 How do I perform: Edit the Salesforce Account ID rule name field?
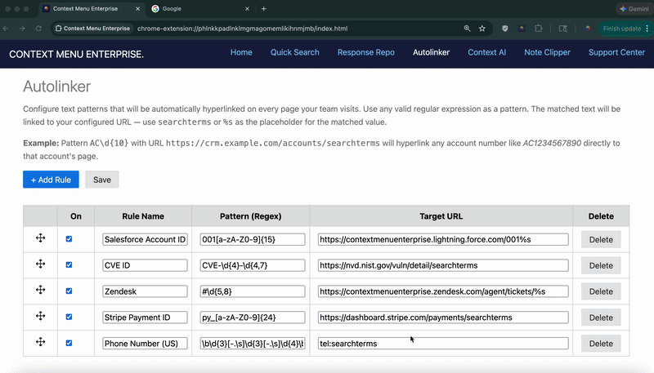145,239
